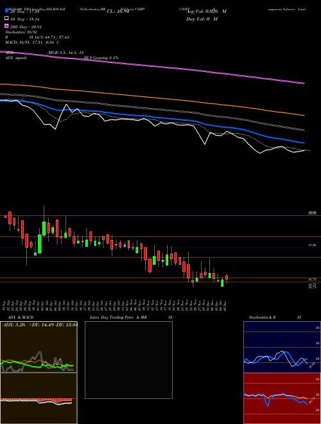Image resolution: width=321 pixels, height=424 pixels.
Task: Click the 'Day Vol: 0 M' text
Action: (x=202, y=19)
